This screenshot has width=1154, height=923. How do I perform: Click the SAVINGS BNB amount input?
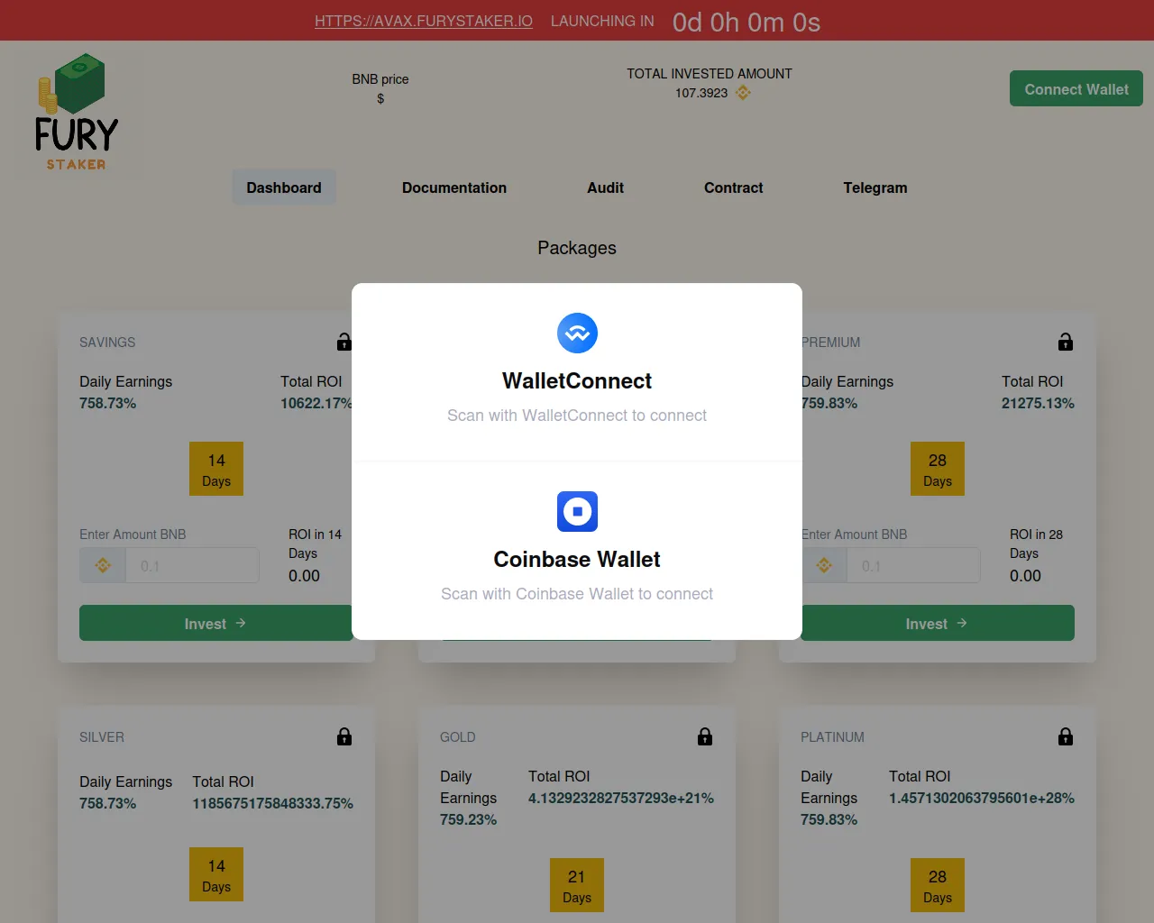click(x=192, y=565)
